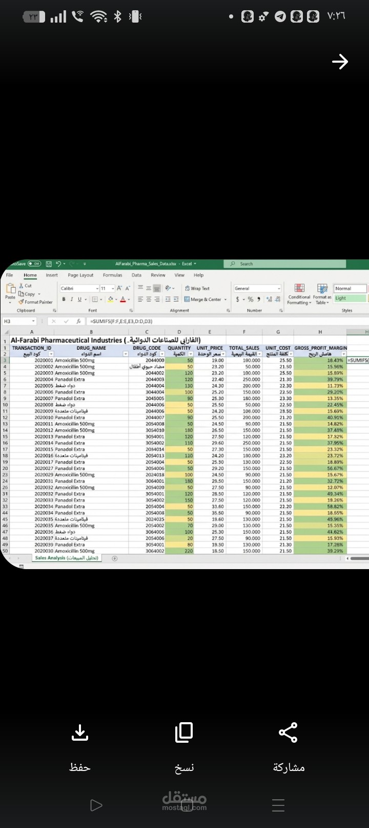Toggle Bold formatting
The image size is (369, 828).
pyautogui.click(x=64, y=299)
